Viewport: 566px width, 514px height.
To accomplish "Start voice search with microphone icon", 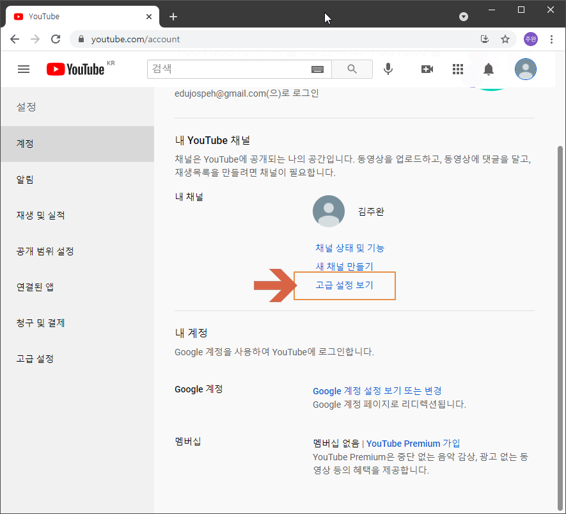I will point(388,69).
